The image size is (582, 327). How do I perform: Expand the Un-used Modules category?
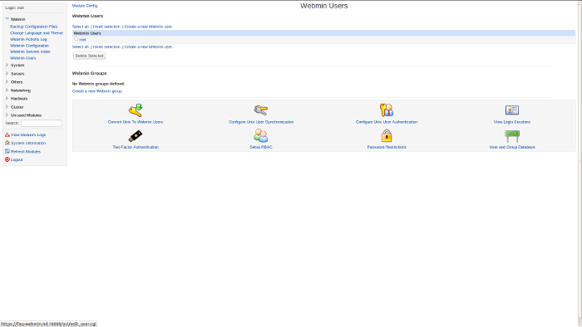[x=7, y=115]
